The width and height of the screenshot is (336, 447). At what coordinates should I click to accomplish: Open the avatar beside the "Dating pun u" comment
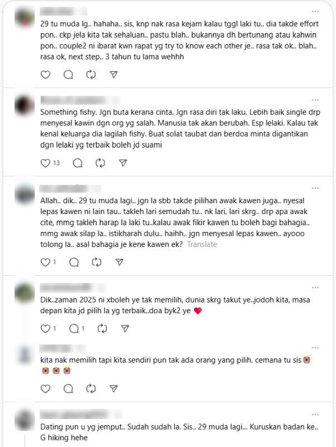(x=25, y=421)
